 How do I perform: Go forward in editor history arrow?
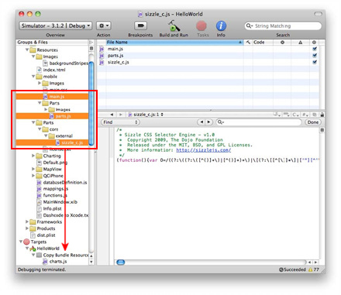click(x=121, y=115)
